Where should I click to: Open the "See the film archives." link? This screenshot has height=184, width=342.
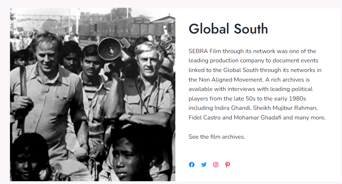pyautogui.click(x=217, y=137)
